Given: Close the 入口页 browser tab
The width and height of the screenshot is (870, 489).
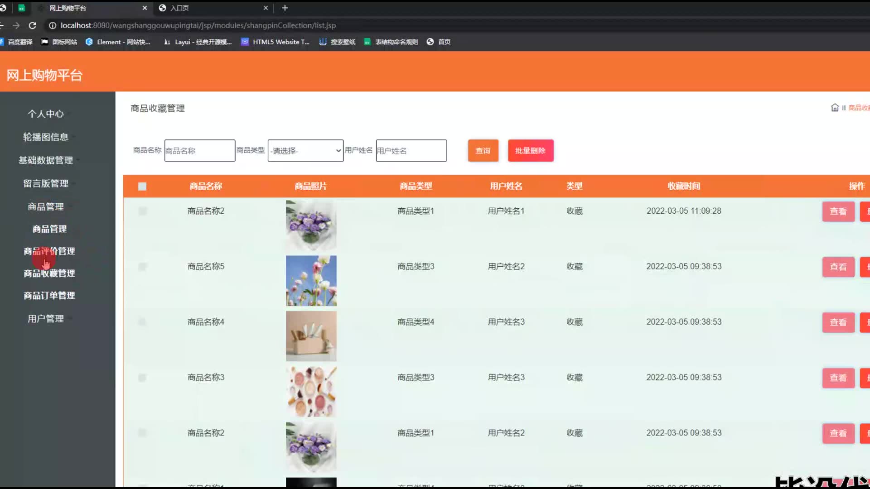Looking at the screenshot, I should (x=266, y=8).
